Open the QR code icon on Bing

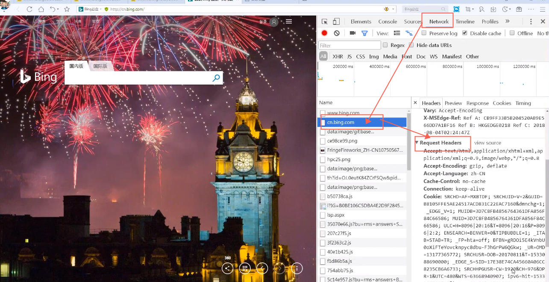[x=245, y=268]
